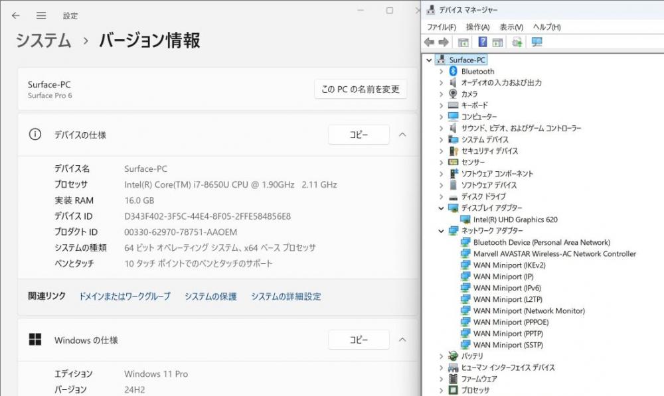Click the 16.0 GB RAM value
Viewport: 664px width, 396px height.
pos(139,200)
